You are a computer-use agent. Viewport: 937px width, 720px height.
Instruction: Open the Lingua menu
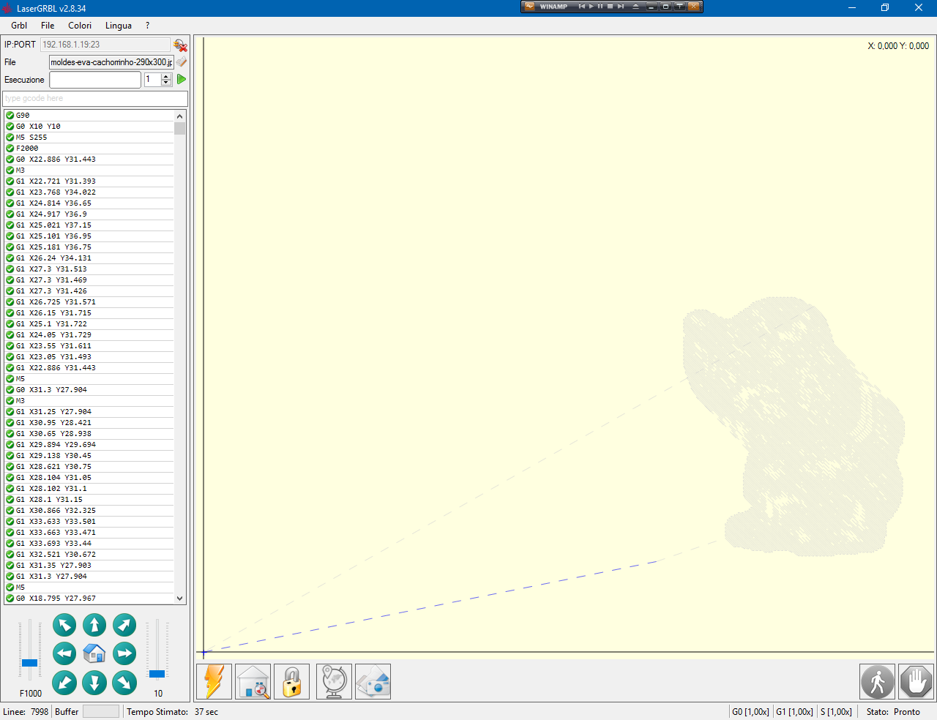click(119, 26)
